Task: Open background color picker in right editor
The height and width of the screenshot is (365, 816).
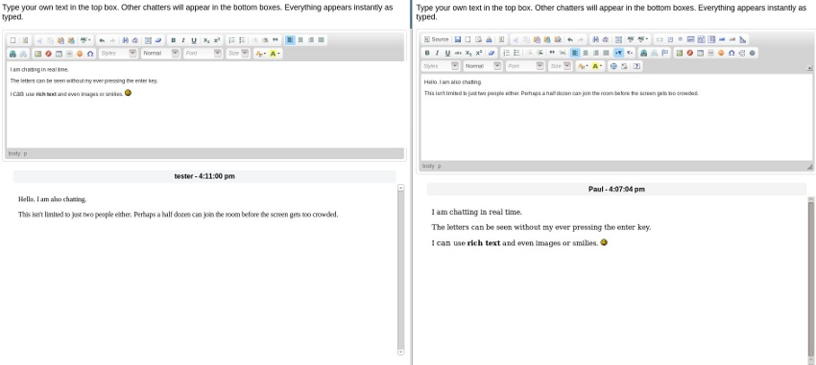Action: (597, 66)
